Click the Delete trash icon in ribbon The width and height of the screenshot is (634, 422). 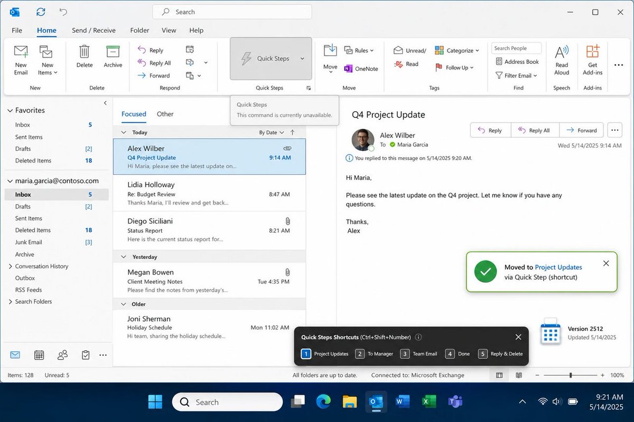(x=85, y=52)
